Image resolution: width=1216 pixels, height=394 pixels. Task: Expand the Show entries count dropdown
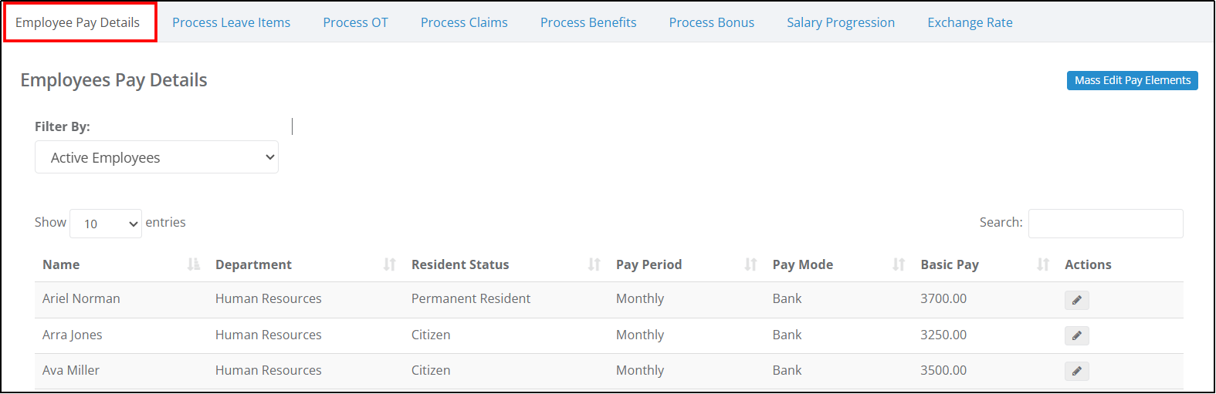pyautogui.click(x=106, y=224)
